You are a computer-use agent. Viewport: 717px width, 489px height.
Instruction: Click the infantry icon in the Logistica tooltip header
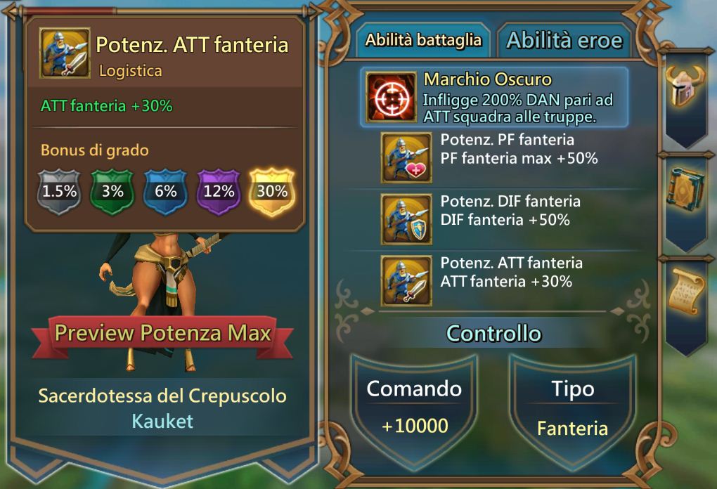coord(65,53)
